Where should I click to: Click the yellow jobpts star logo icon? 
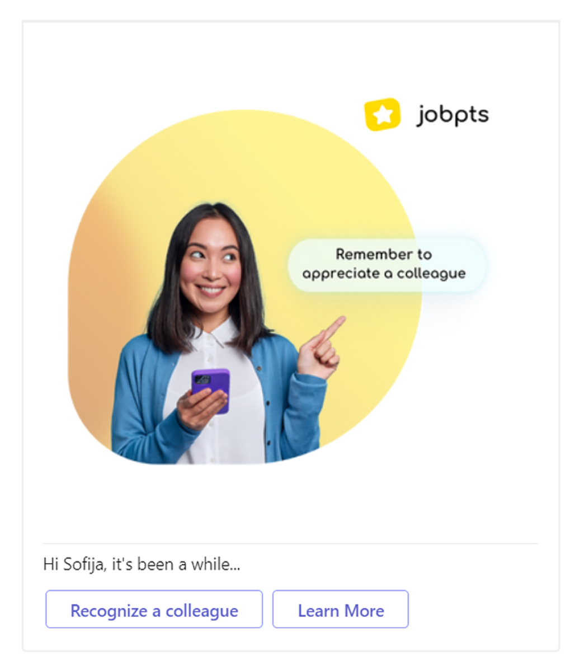coord(382,114)
